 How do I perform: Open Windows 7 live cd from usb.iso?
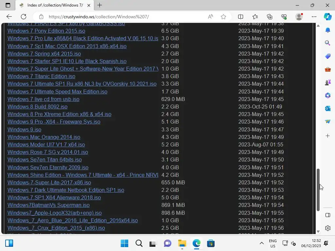[x=44, y=99]
